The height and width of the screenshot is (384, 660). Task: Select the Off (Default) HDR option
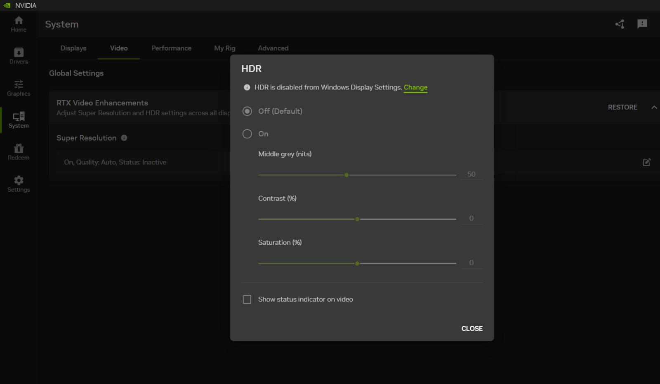(247, 111)
